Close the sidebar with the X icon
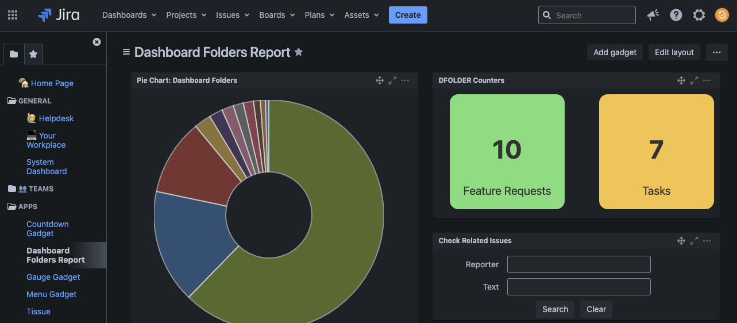737x323 pixels. point(97,42)
